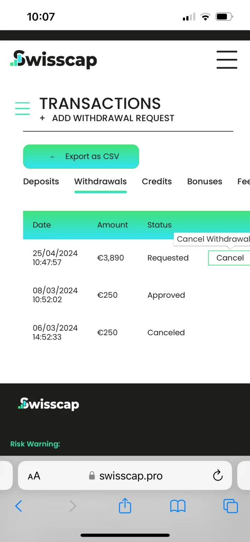Open the Credits tab
The width and height of the screenshot is (250, 542).
click(x=157, y=182)
